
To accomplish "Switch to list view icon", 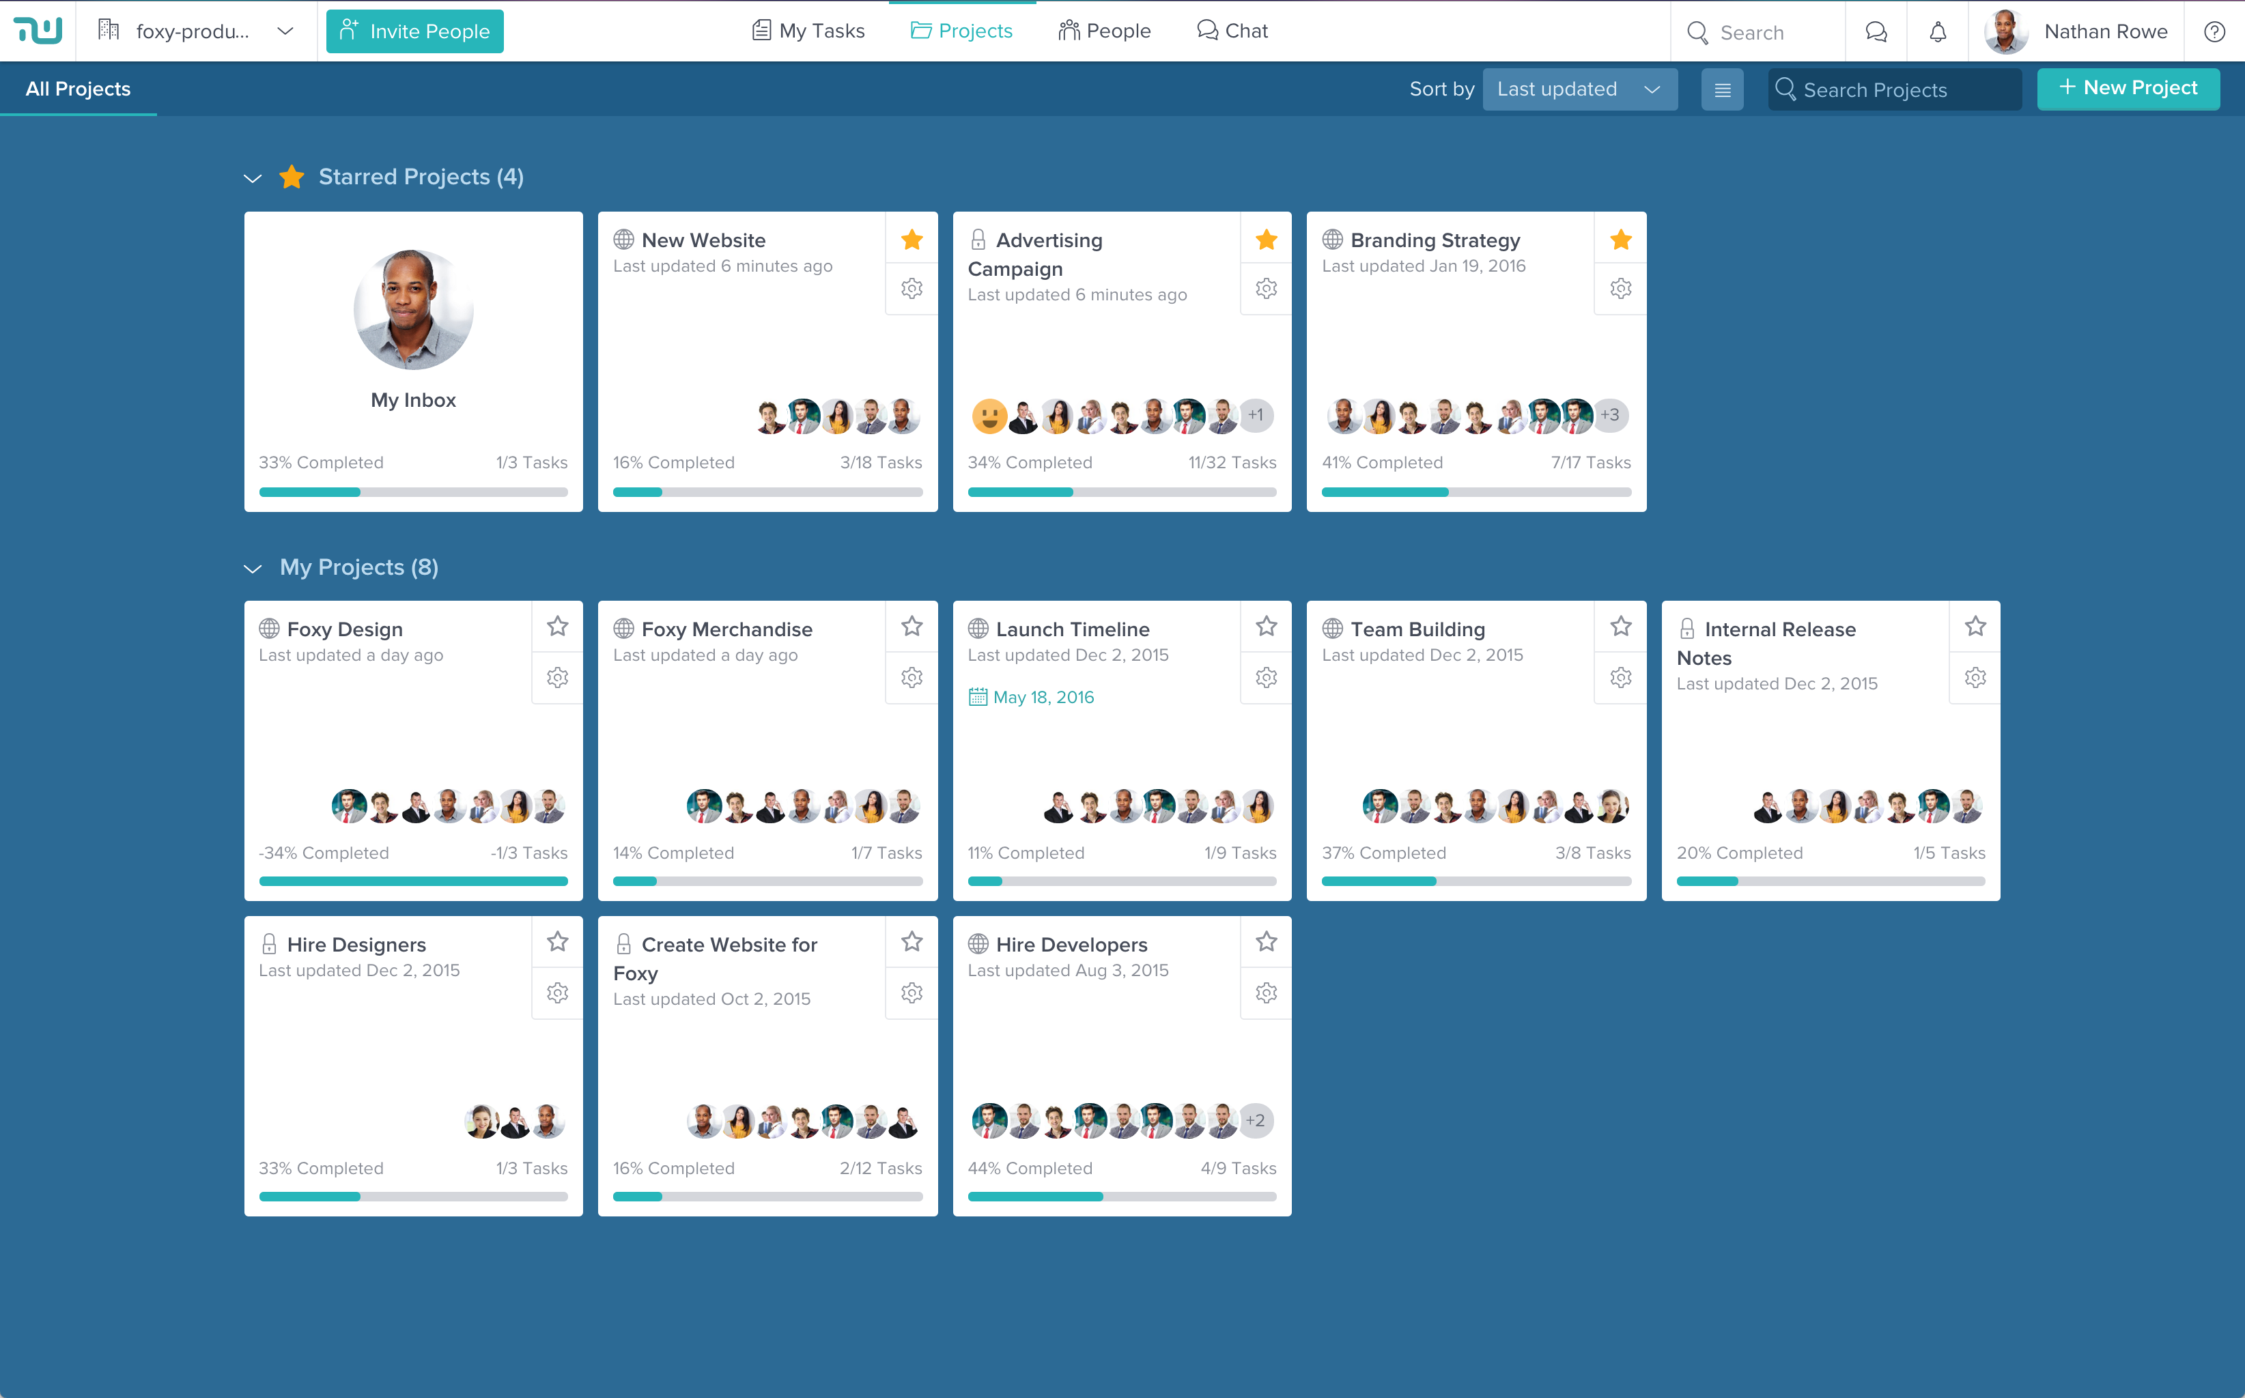I will (x=1722, y=89).
